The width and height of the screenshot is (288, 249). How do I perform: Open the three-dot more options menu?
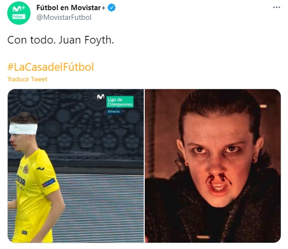[276, 7]
